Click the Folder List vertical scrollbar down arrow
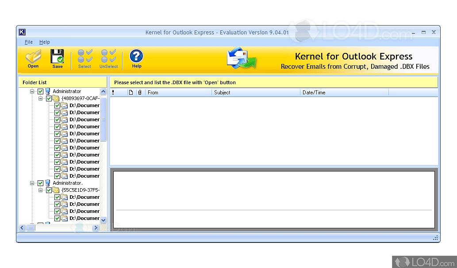 (x=103, y=220)
